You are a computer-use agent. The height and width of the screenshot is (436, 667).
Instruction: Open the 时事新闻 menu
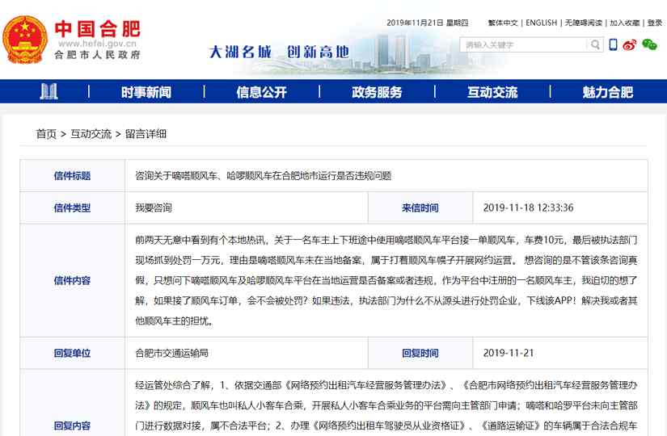pos(146,92)
